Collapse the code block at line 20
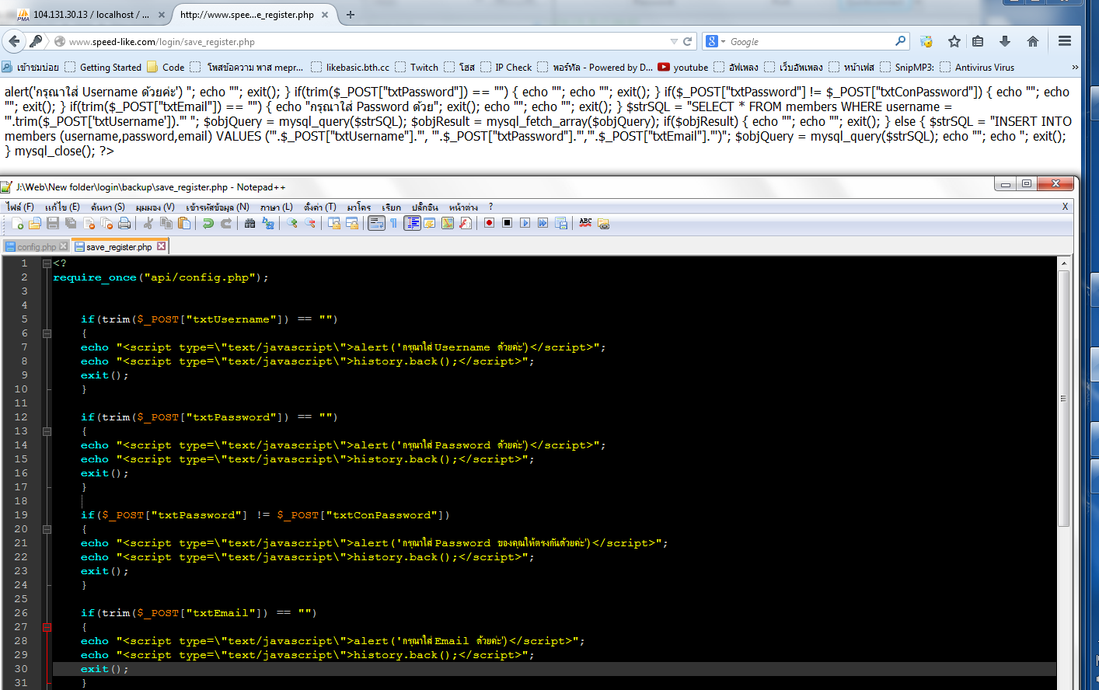Image resolution: width=1099 pixels, height=690 pixels. [47, 529]
